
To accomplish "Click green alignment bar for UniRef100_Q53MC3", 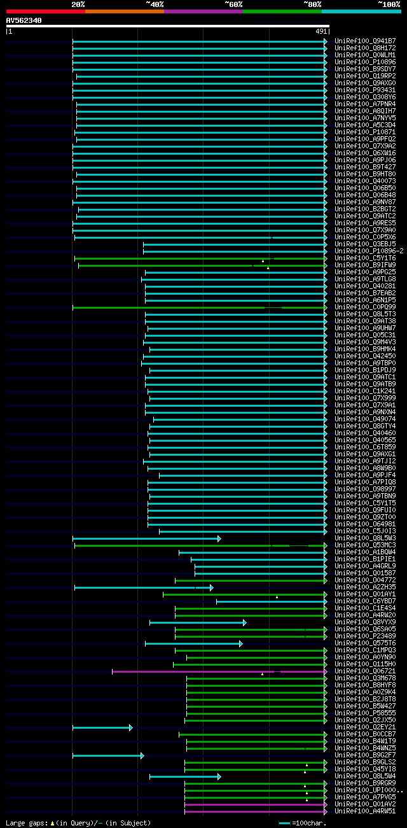I will pyautogui.click(x=200, y=545).
